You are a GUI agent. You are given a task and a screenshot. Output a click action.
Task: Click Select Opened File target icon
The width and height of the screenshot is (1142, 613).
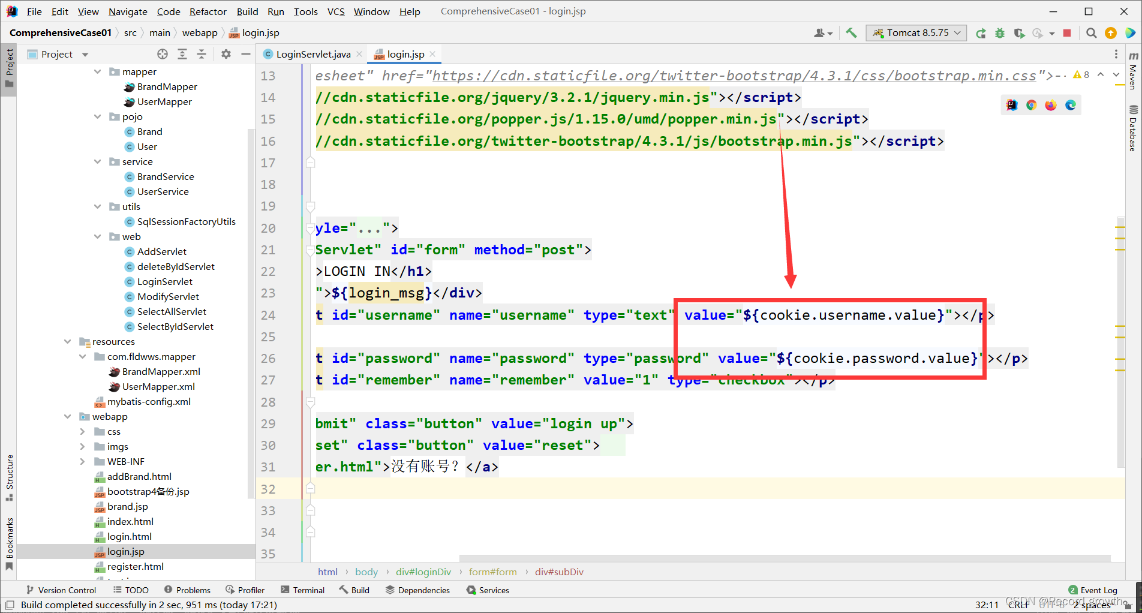[x=163, y=54]
